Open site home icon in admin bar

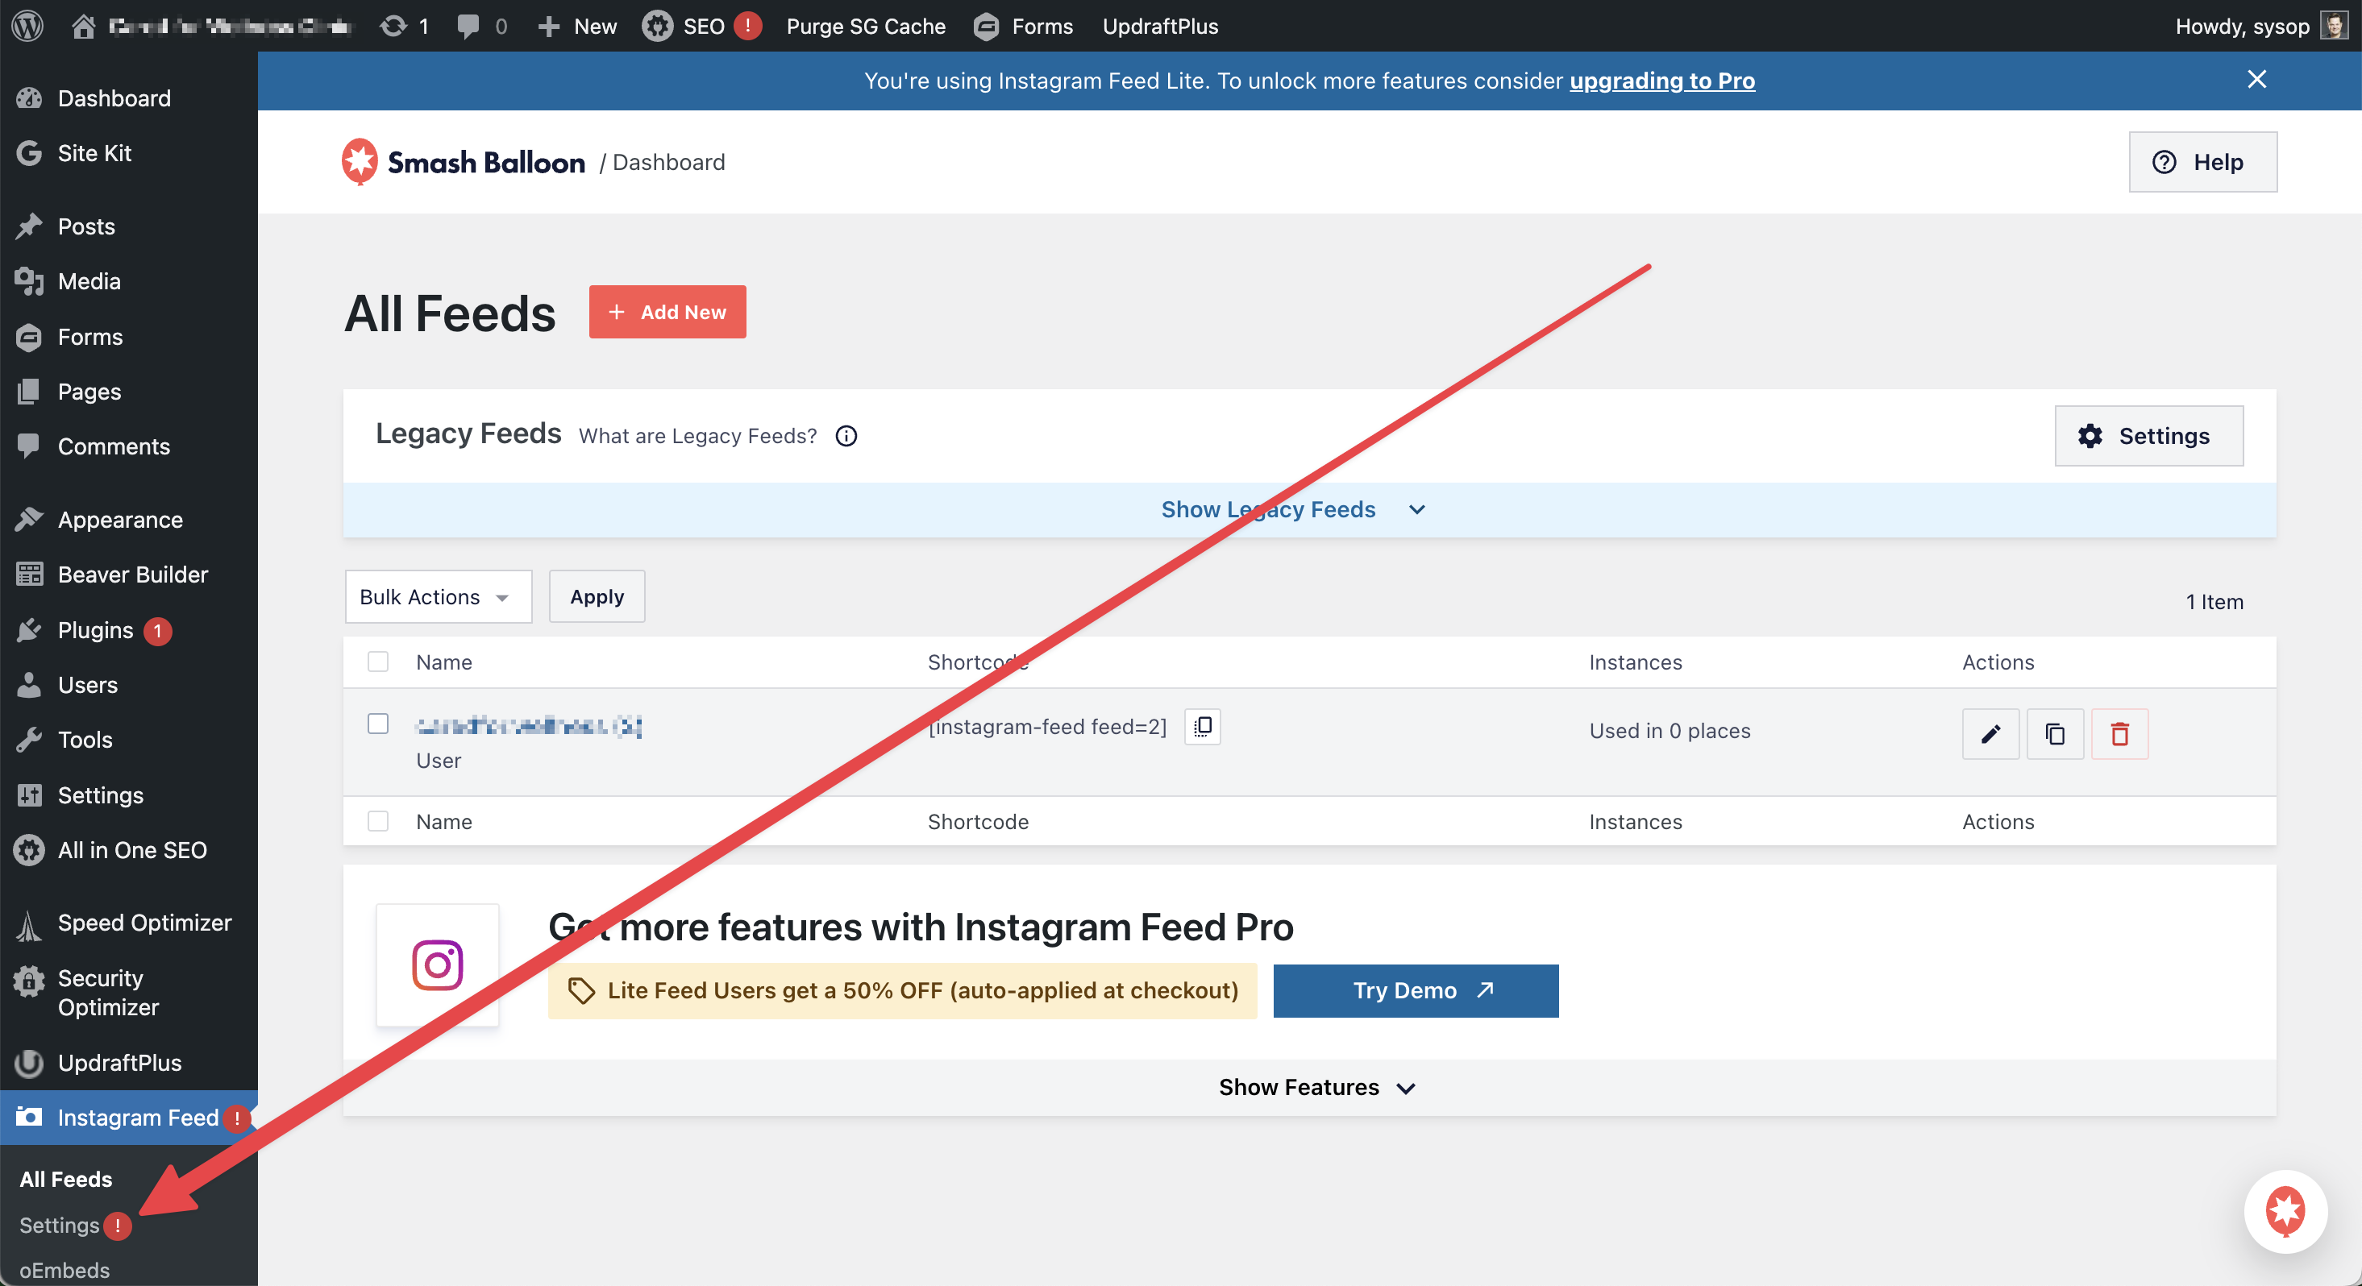[x=84, y=26]
